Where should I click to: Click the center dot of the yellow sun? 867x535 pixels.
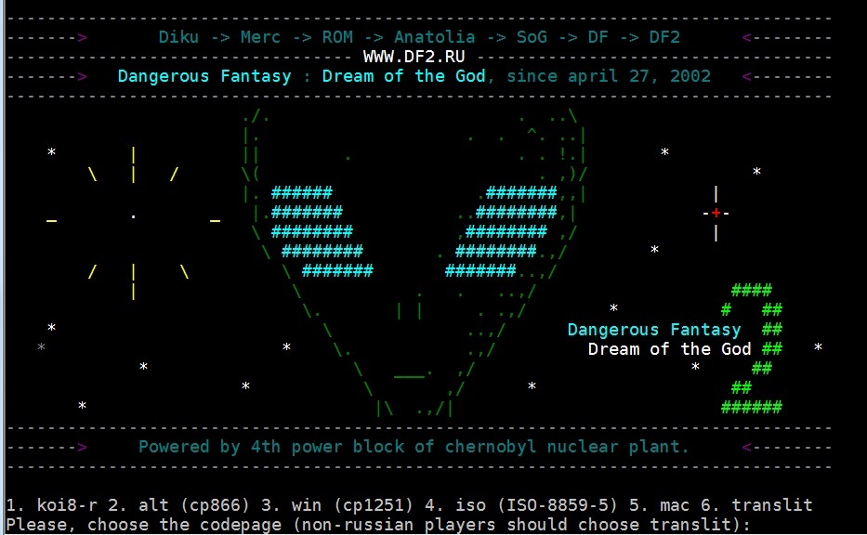(133, 216)
